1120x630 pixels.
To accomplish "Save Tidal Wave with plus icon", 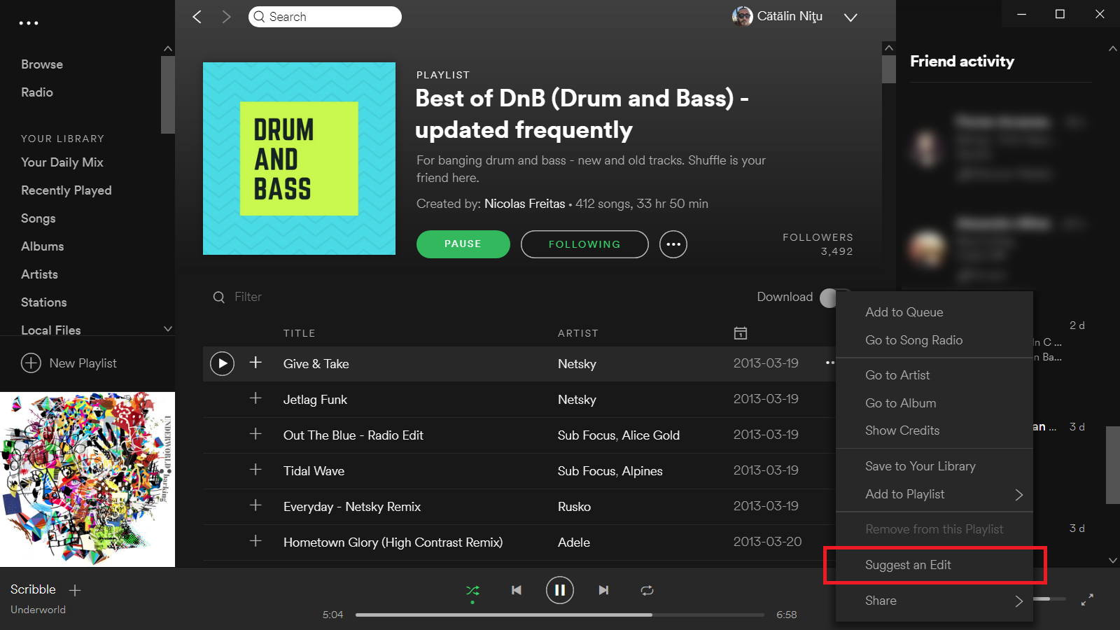I will coord(255,469).
